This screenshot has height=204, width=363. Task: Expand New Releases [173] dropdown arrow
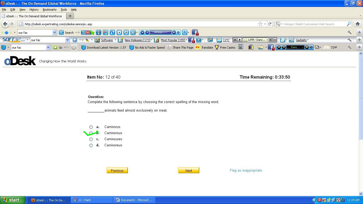(x=151, y=40)
